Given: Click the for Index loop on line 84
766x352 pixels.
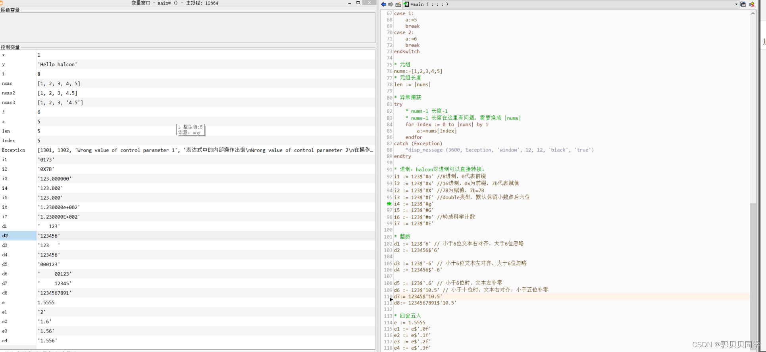Looking at the screenshot, I should 447,125.
